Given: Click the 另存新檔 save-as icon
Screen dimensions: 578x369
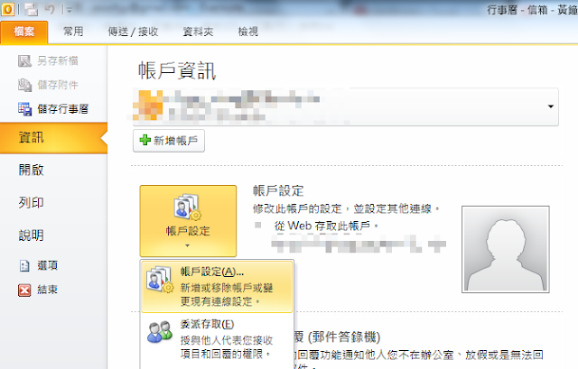Looking at the screenshot, I should [25, 60].
